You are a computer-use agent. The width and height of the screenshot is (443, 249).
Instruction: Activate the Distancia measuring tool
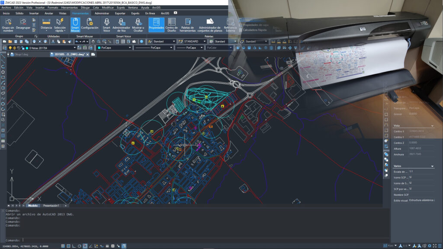pyautogui.click(x=46, y=25)
